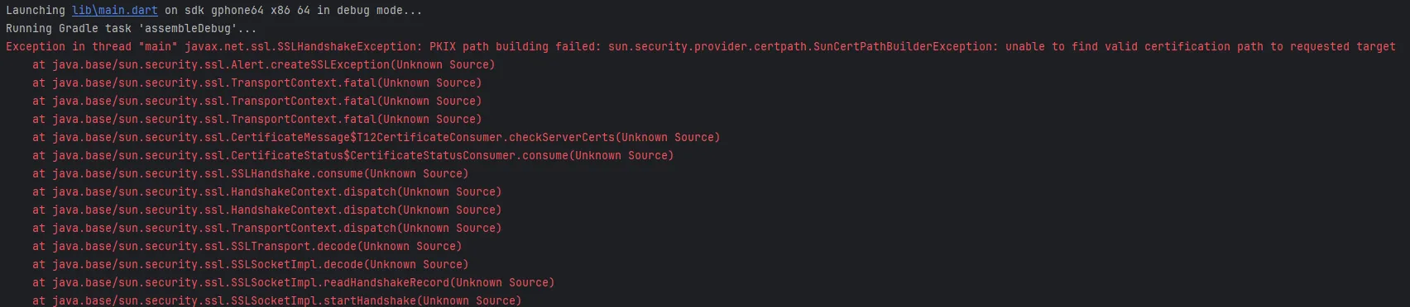Screen dimensions: 1410x307
Task: Click the last TransportContext.fatal stack line
Action: (x=257, y=120)
